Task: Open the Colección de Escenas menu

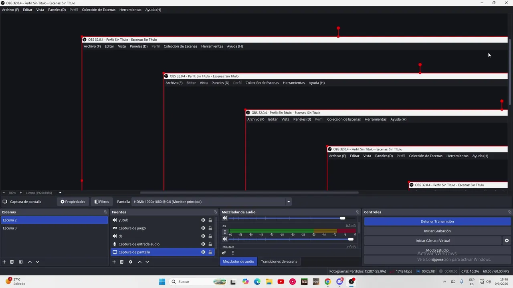Action: point(99,10)
